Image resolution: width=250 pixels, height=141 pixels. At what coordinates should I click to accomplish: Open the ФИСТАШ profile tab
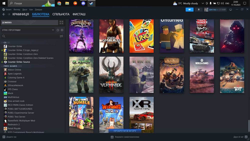79,14
